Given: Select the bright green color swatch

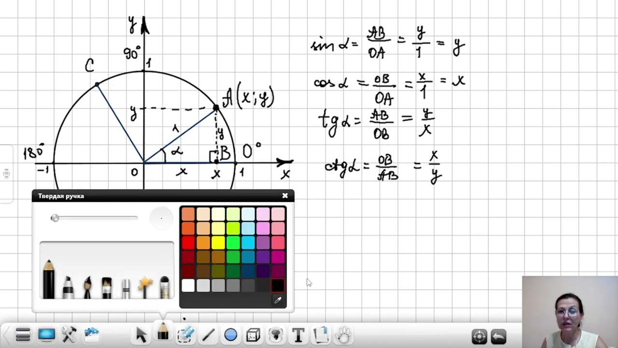Looking at the screenshot, I should tap(233, 243).
